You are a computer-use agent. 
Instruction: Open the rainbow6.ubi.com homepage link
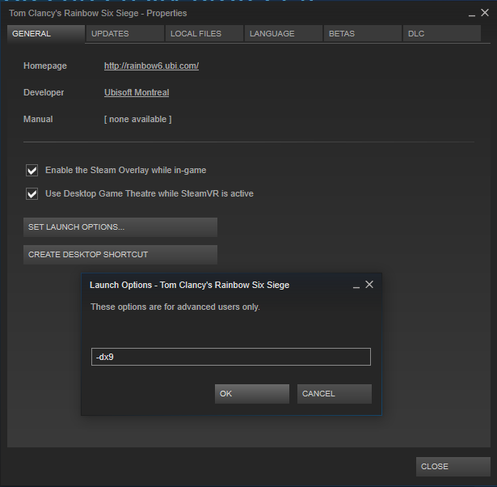click(151, 66)
